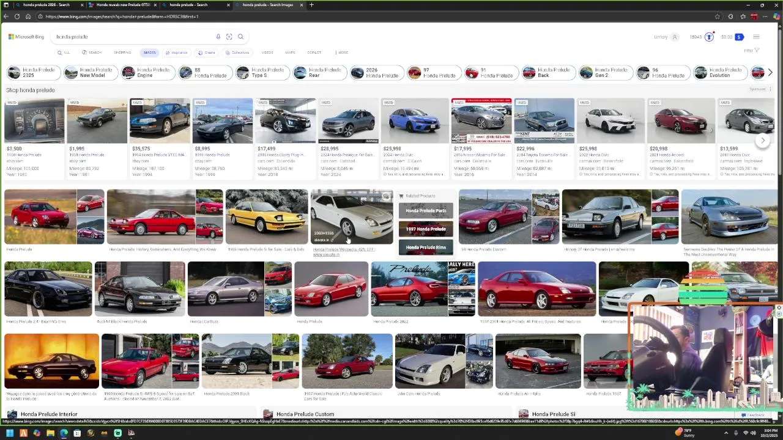Open the Sponsored options dots icon
The width and height of the screenshot is (783, 440).
click(x=770, y=89)
